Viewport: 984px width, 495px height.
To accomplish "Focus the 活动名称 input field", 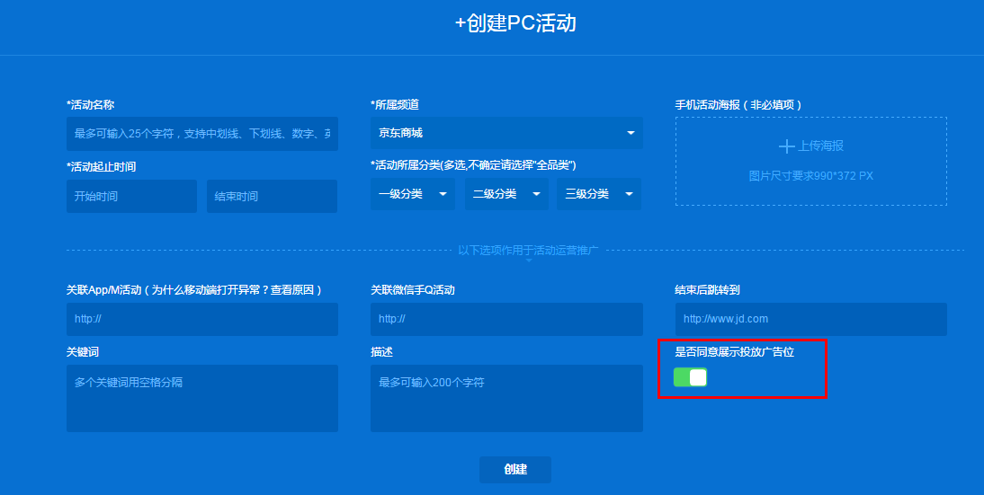I will (x=202, y=133).
